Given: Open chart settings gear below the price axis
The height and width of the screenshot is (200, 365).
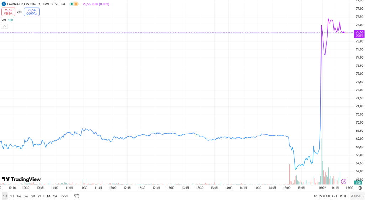Looking at the screenshot, I should coord(360,188).
